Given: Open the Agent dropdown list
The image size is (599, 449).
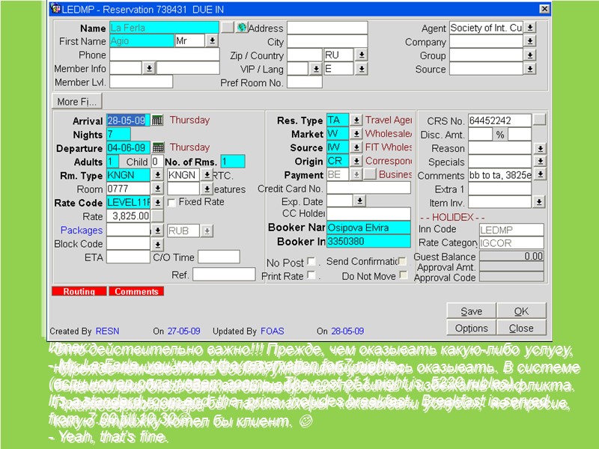Looking at the screenshot, I should pos(530,28).
